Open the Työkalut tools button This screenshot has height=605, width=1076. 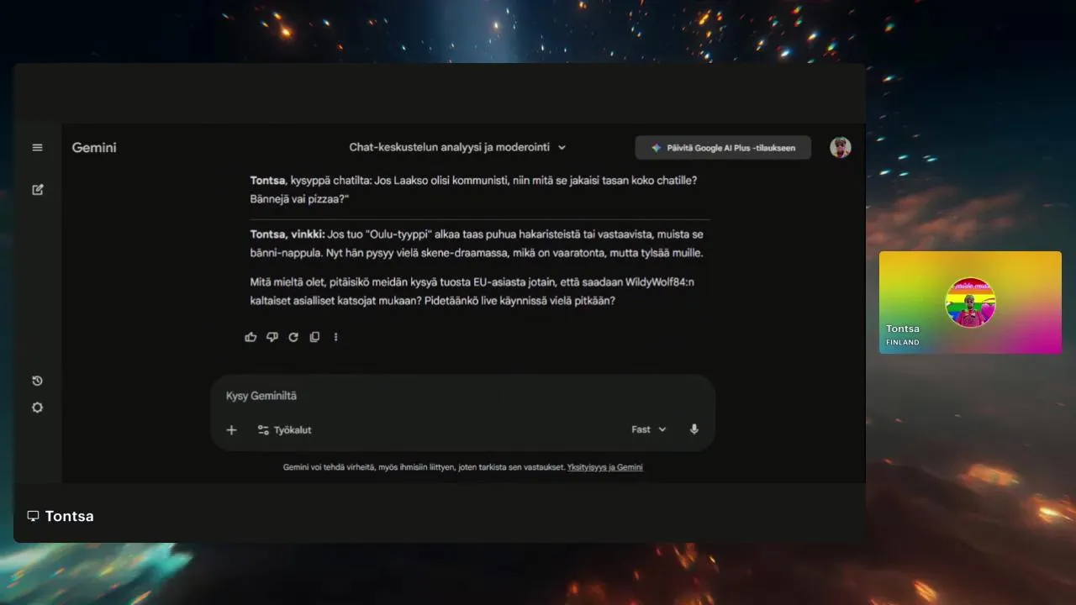(284, 429)
